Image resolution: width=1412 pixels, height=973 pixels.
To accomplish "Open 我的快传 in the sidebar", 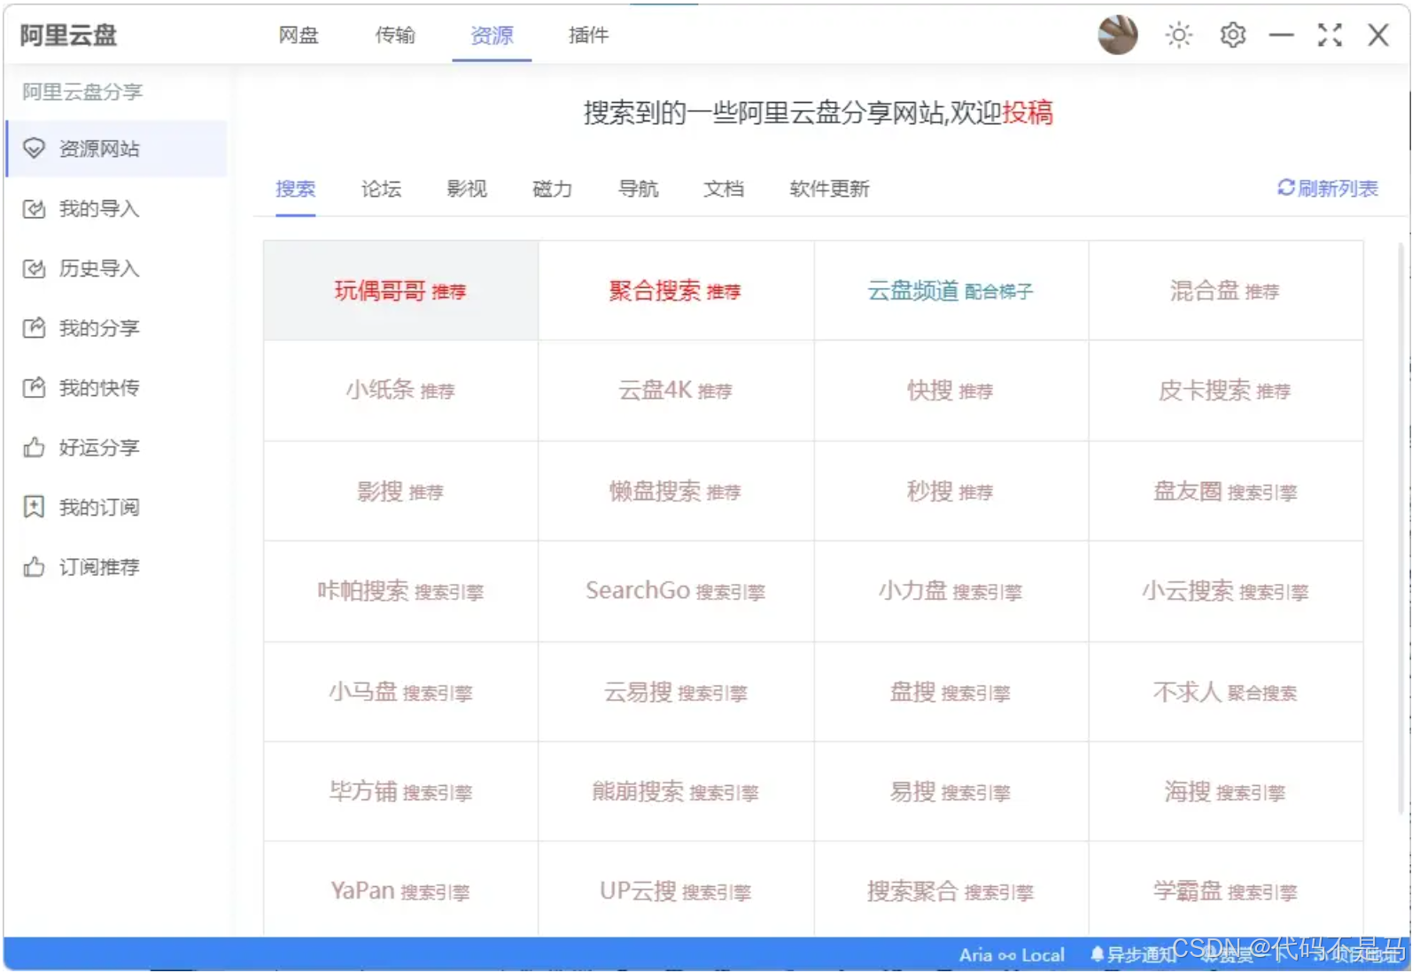I will 116,388.
